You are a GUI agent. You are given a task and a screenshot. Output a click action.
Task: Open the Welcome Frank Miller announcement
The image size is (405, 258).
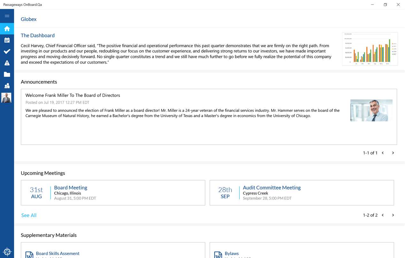pos(73,95)
